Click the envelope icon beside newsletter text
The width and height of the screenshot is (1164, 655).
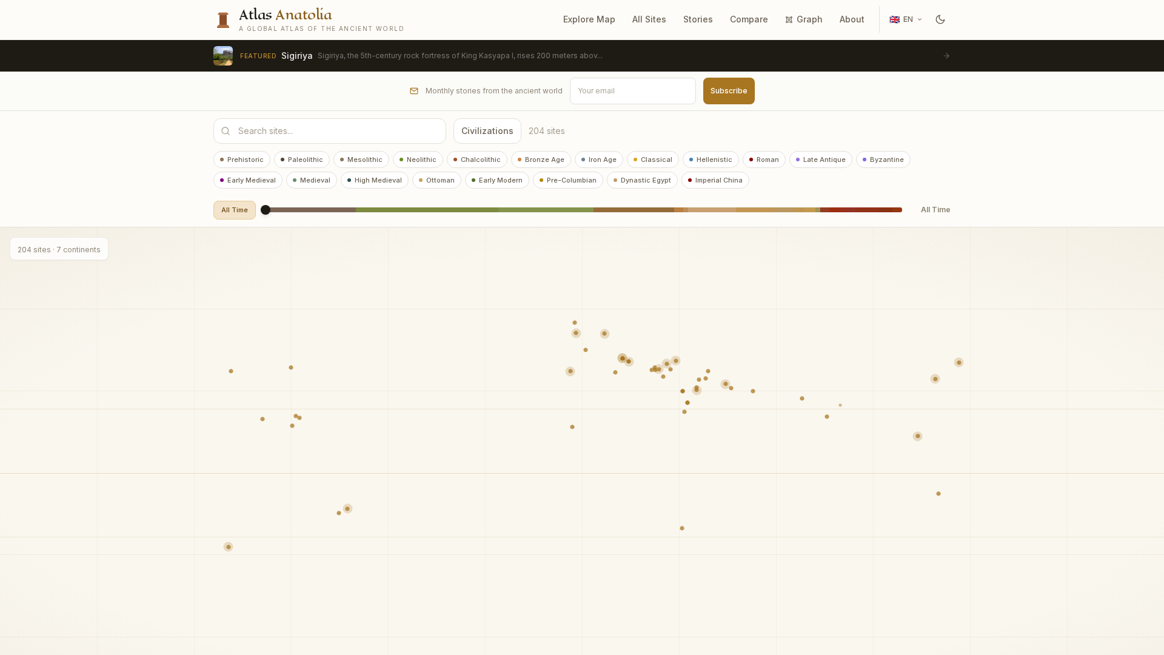(x=414, y=91)
